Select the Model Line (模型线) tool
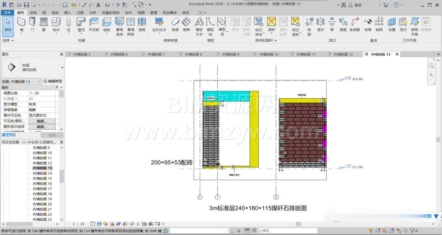Image resolution: width=442 pixels, height=235 pixels. click(210, 26)
